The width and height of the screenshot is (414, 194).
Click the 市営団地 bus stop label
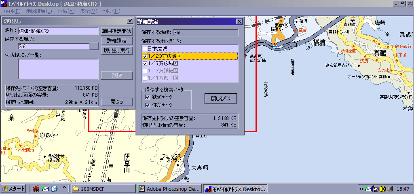click(26, 150)
